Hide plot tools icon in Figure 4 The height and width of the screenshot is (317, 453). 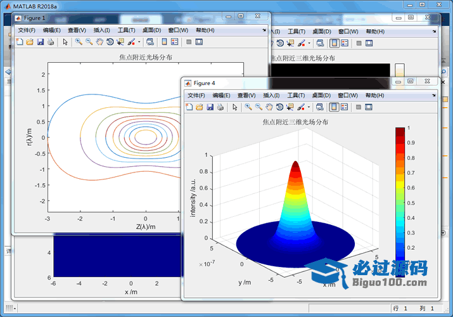(358, 107)
